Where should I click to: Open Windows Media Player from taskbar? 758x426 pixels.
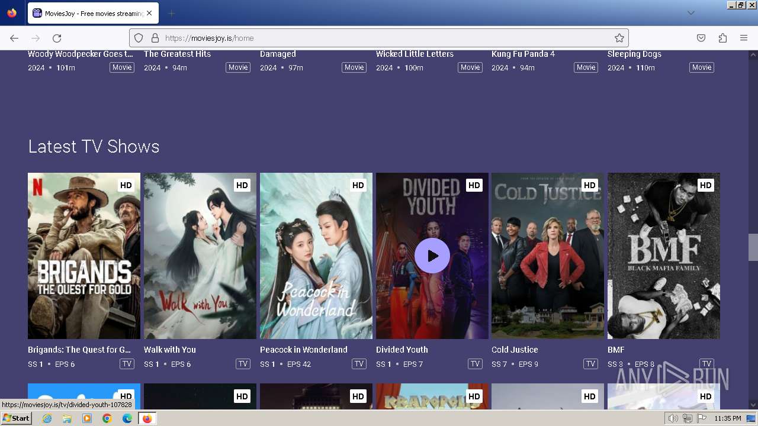click(87, 418)
